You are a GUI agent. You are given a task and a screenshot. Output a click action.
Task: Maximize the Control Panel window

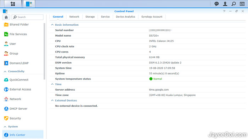tap(236, 11)
